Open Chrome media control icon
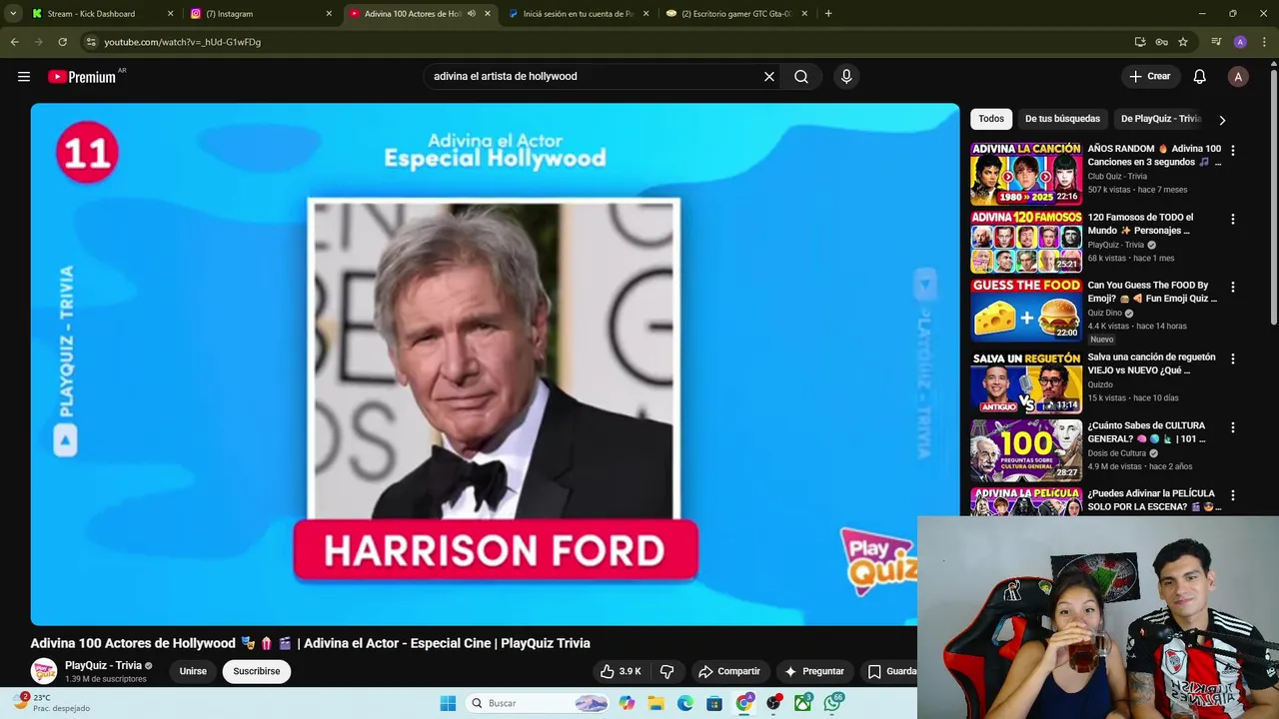 pyautogui.click(x=1216, y=42)
